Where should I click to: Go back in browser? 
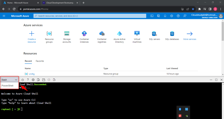coord(4,9)
